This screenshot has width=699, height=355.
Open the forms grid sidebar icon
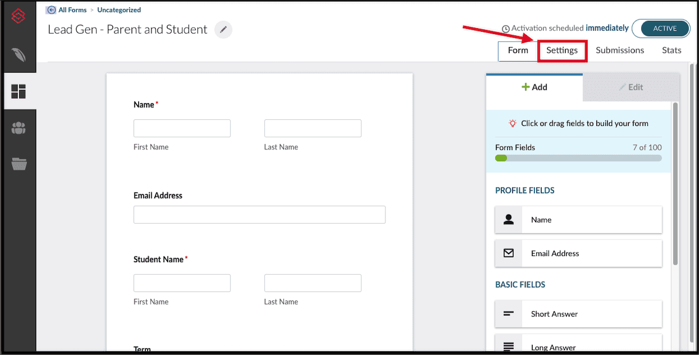coord(18,91)
